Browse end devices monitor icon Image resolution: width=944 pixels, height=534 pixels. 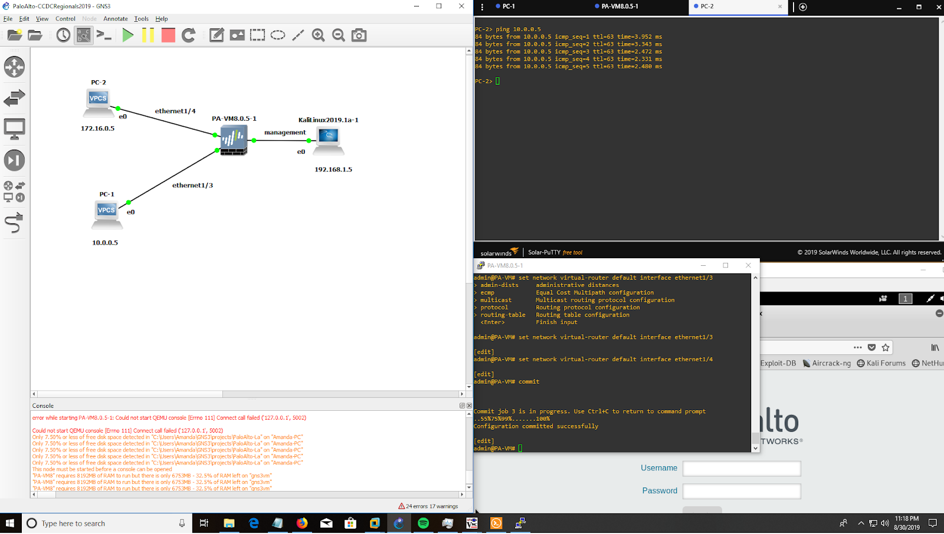[x=14, y=129]
